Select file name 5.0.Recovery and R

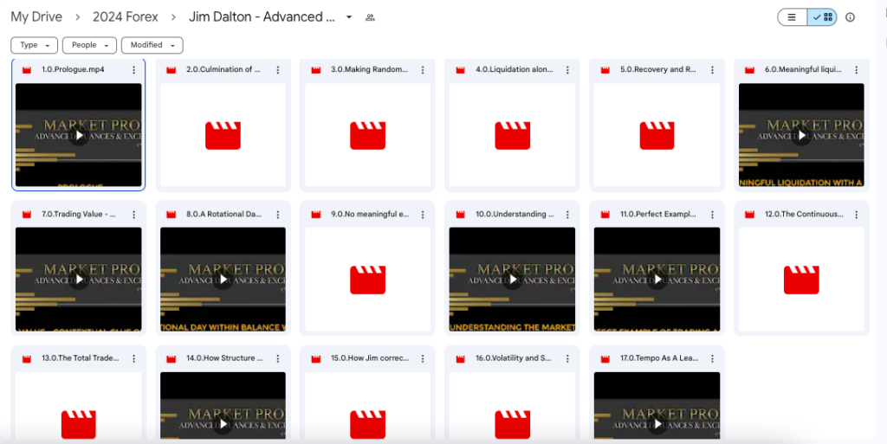[x=658, y=69]
